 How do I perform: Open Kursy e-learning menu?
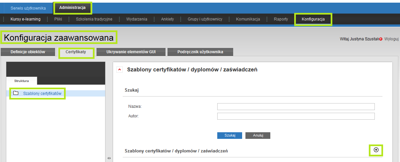click(26, 19)
